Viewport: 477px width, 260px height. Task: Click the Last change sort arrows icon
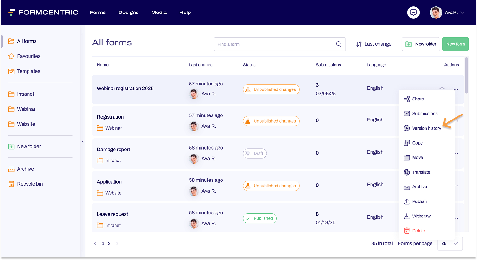tap(359, 44)
